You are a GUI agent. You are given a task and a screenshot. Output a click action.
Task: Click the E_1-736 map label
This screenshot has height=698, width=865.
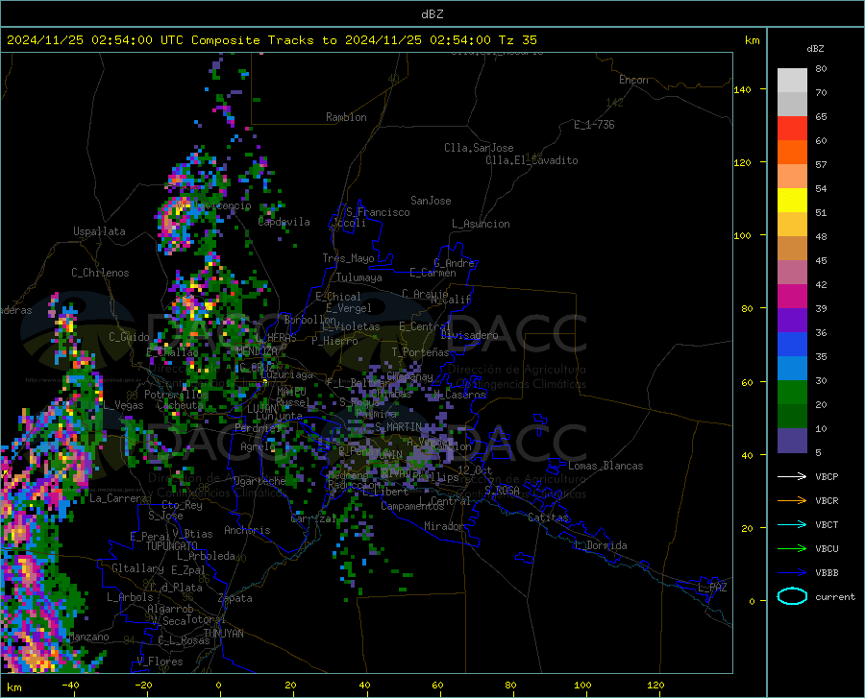tap(594, 125)
